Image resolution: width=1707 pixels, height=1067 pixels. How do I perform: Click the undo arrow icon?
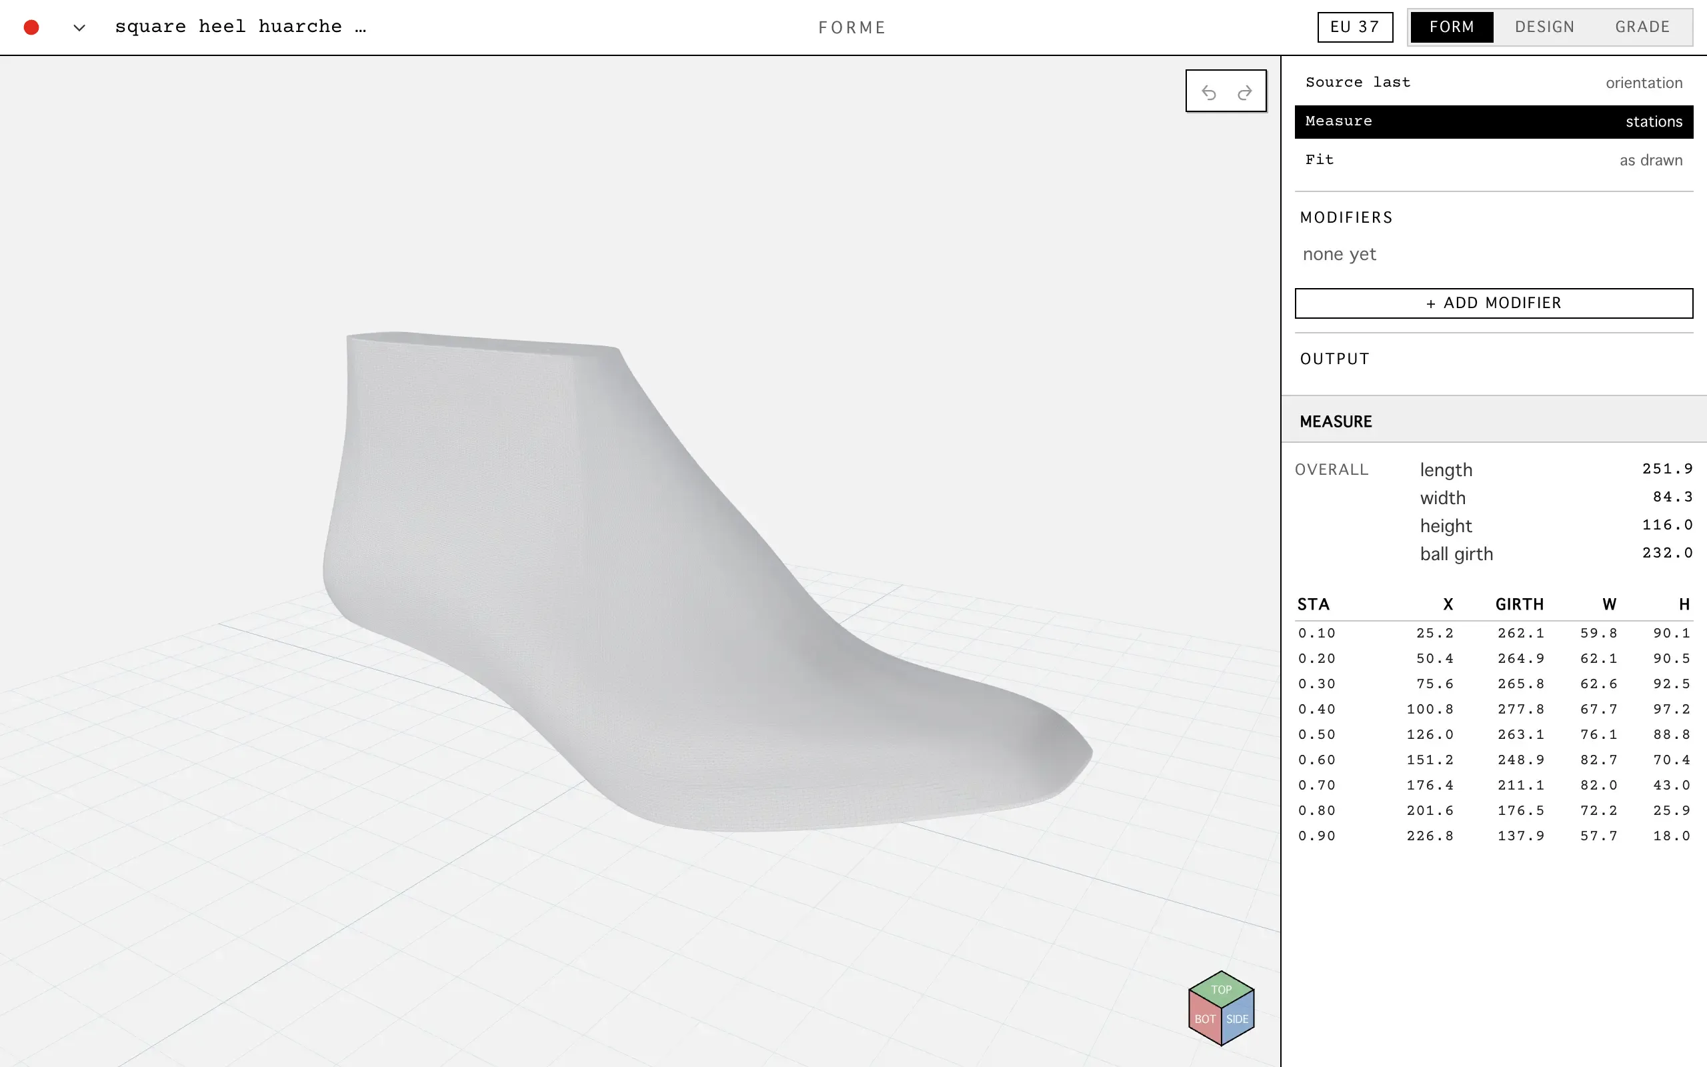1208,93
